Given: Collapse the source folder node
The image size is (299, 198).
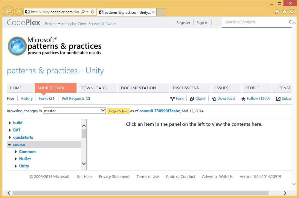Looking at the screenshot, I should click(x=9, y=144).
